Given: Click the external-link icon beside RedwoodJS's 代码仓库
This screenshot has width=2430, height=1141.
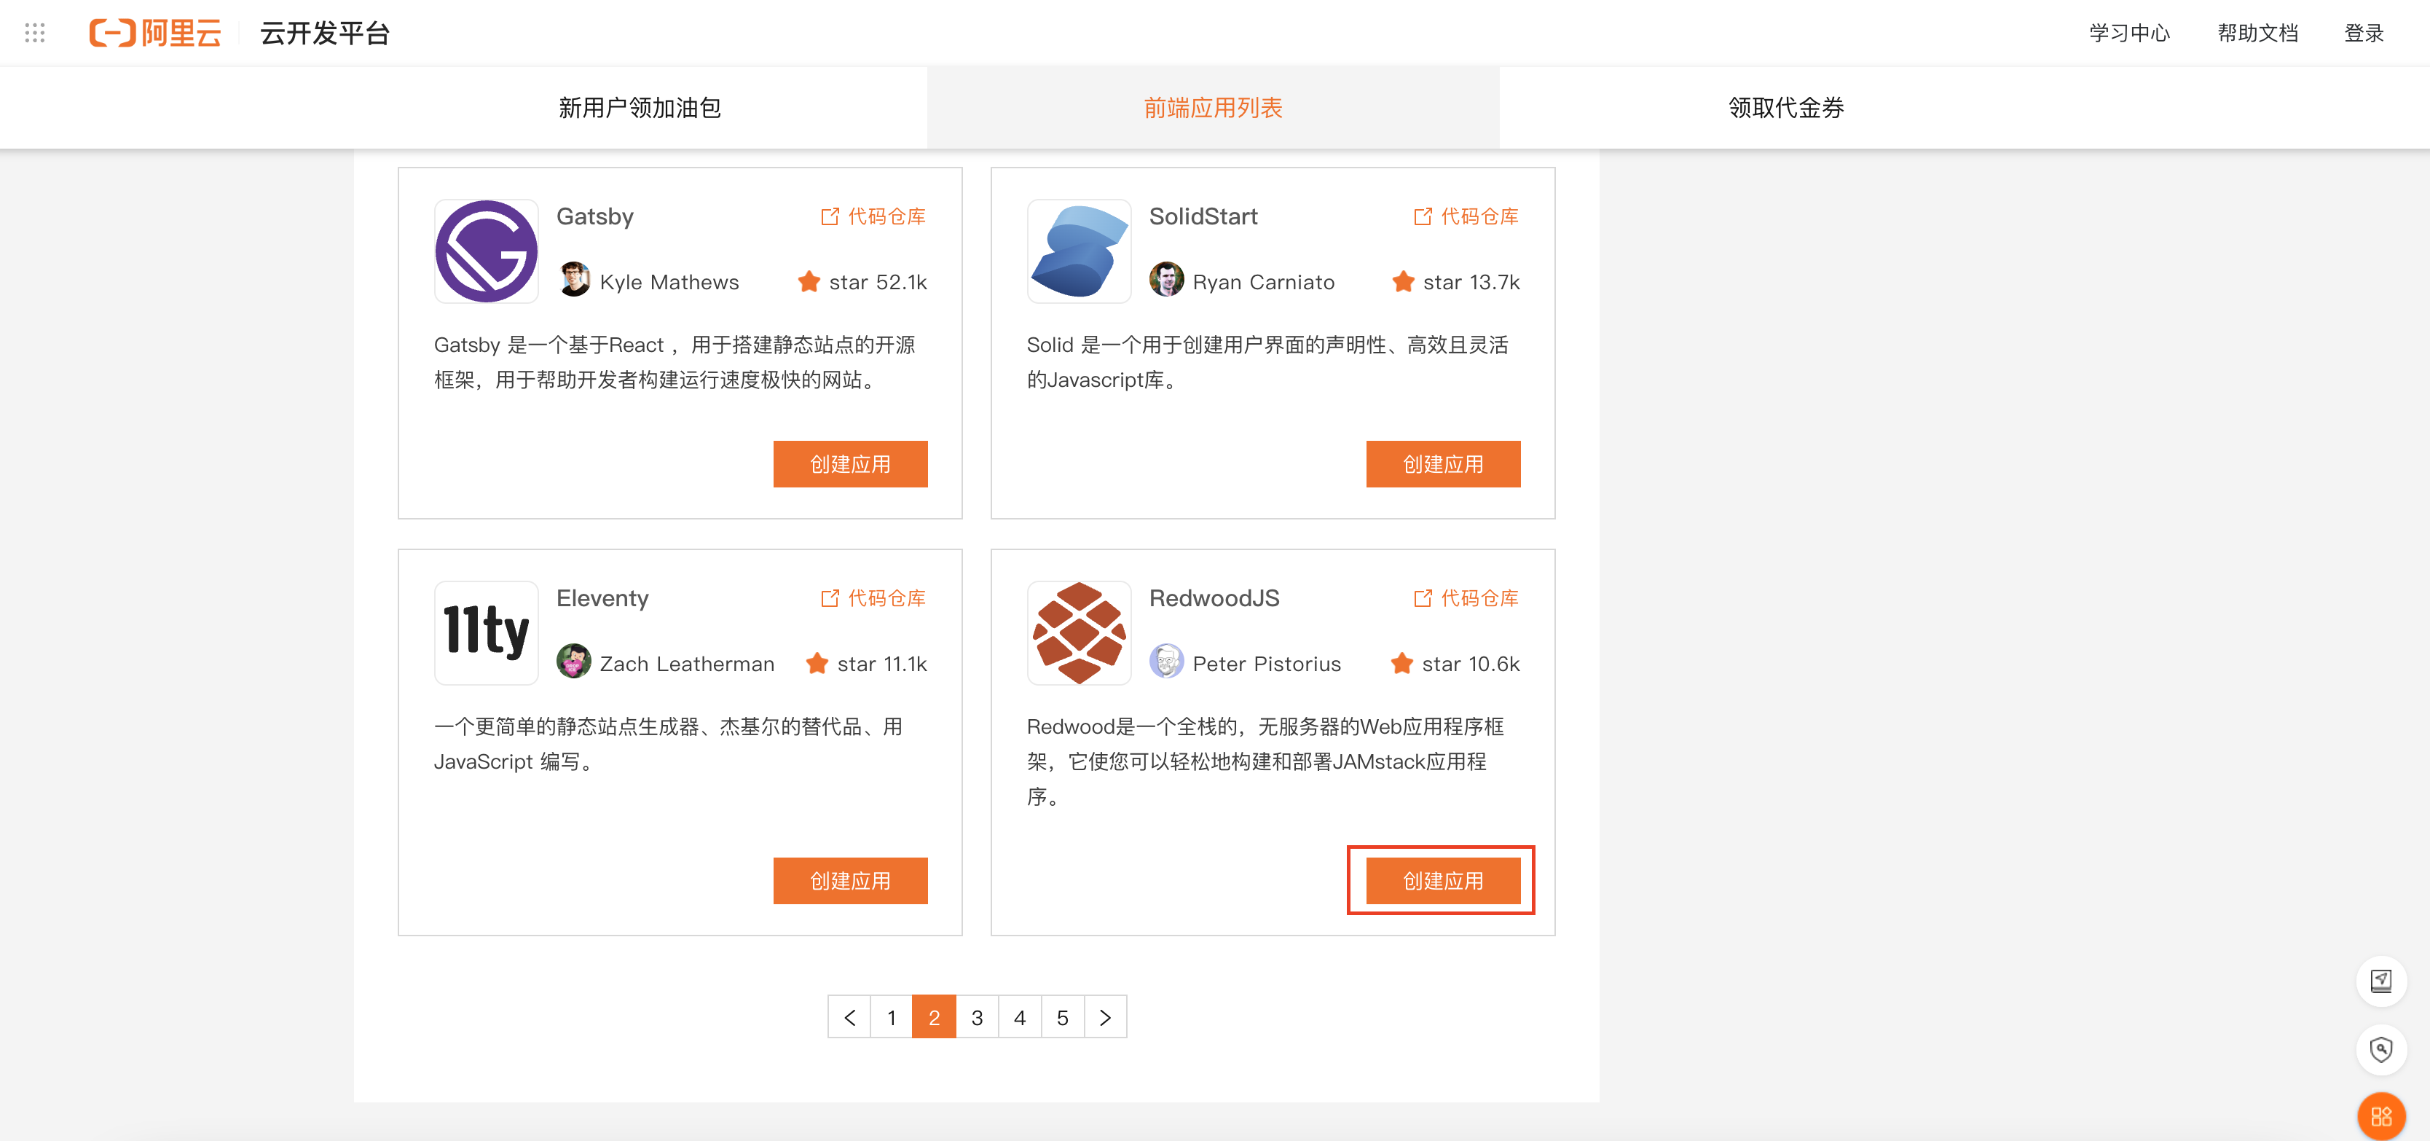Looking at the screenshot, I should (x=1422, y=597).
